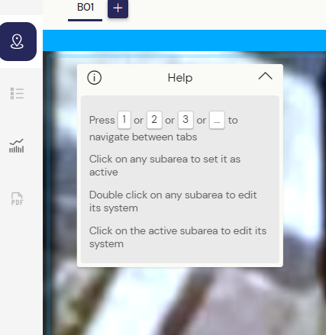Click 'Click on any subarea' help line
This screenshot has width=326, height=335.
point(165,166)
